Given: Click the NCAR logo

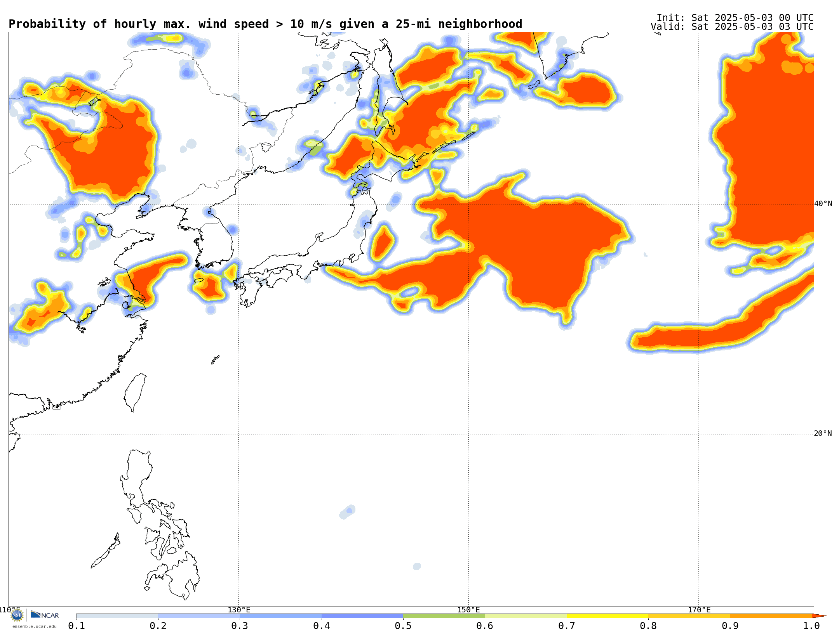Looking at the screenshot, I should coord(45,615).
